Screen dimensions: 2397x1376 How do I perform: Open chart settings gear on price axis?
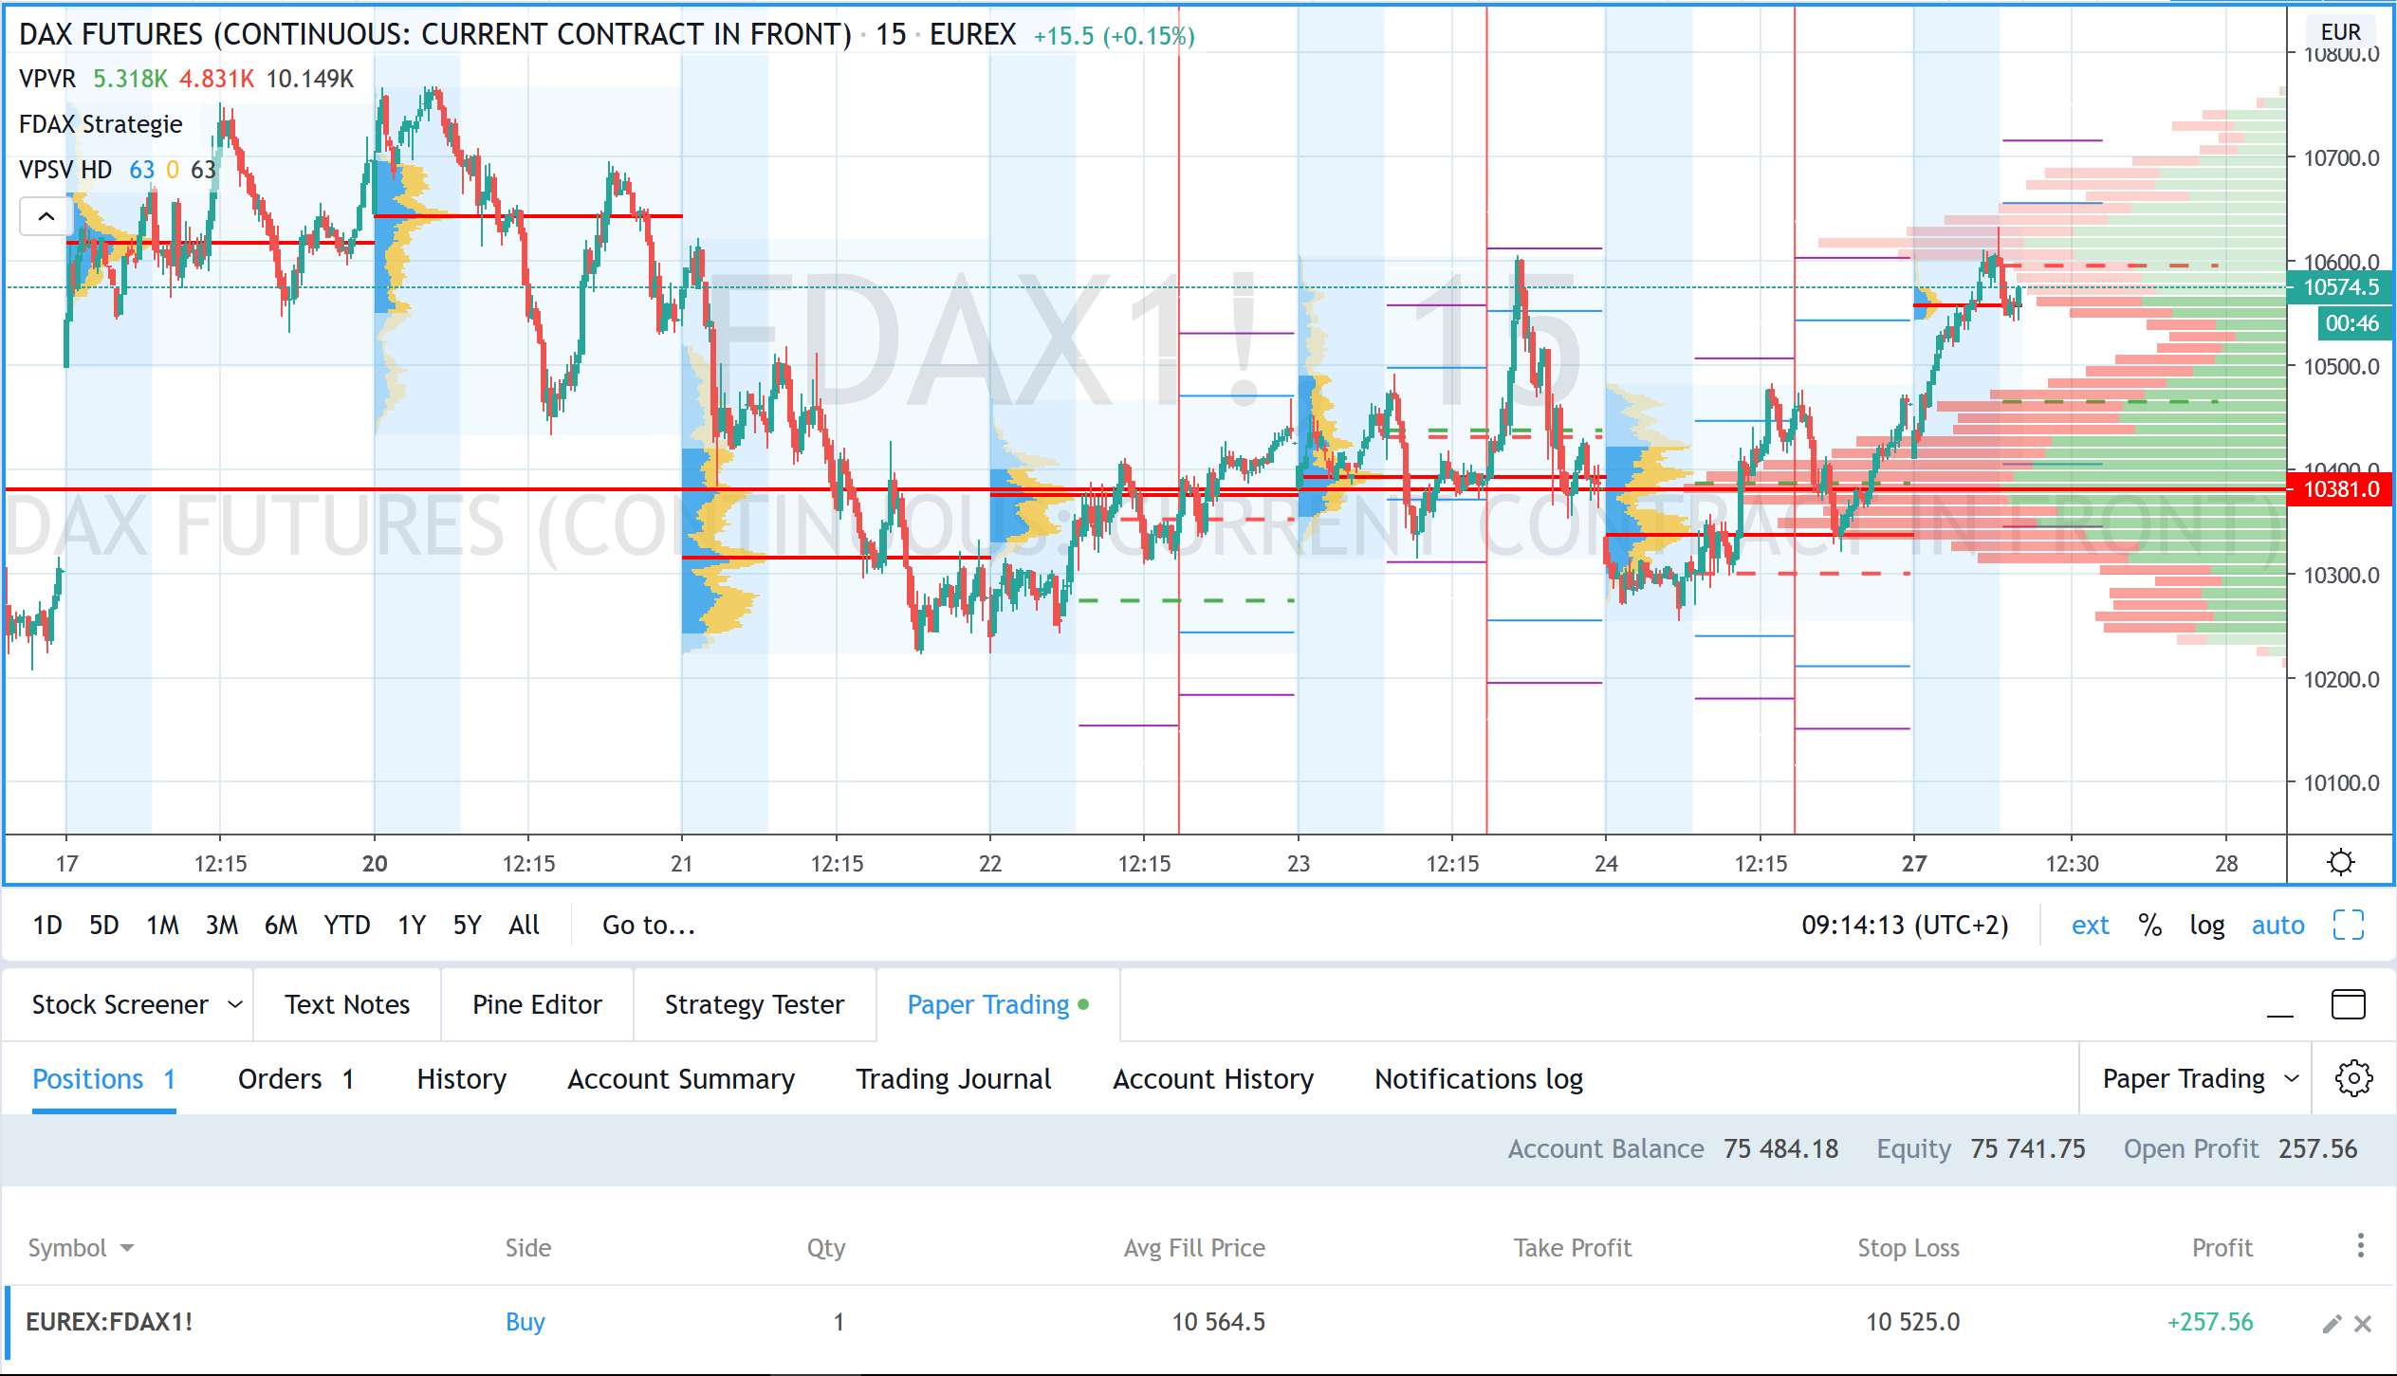pos(2340,862)
